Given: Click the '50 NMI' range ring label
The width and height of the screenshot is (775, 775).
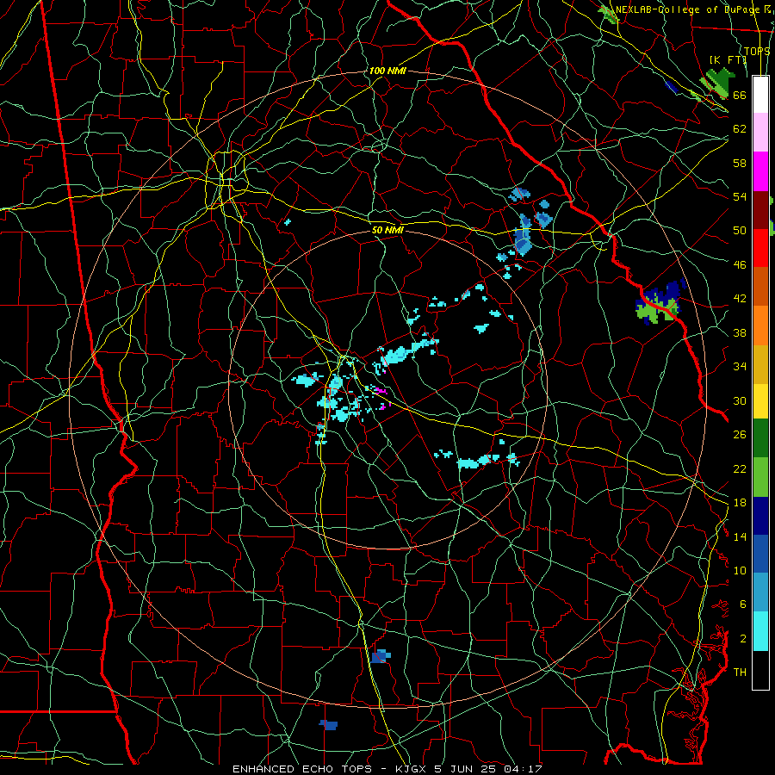Looking at the screenshot, I should [x=387, y=230].
